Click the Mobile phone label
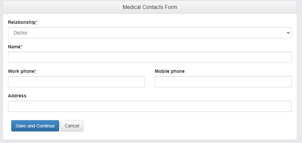The width and height of the screenshot is (302, 143). (169, 71)
